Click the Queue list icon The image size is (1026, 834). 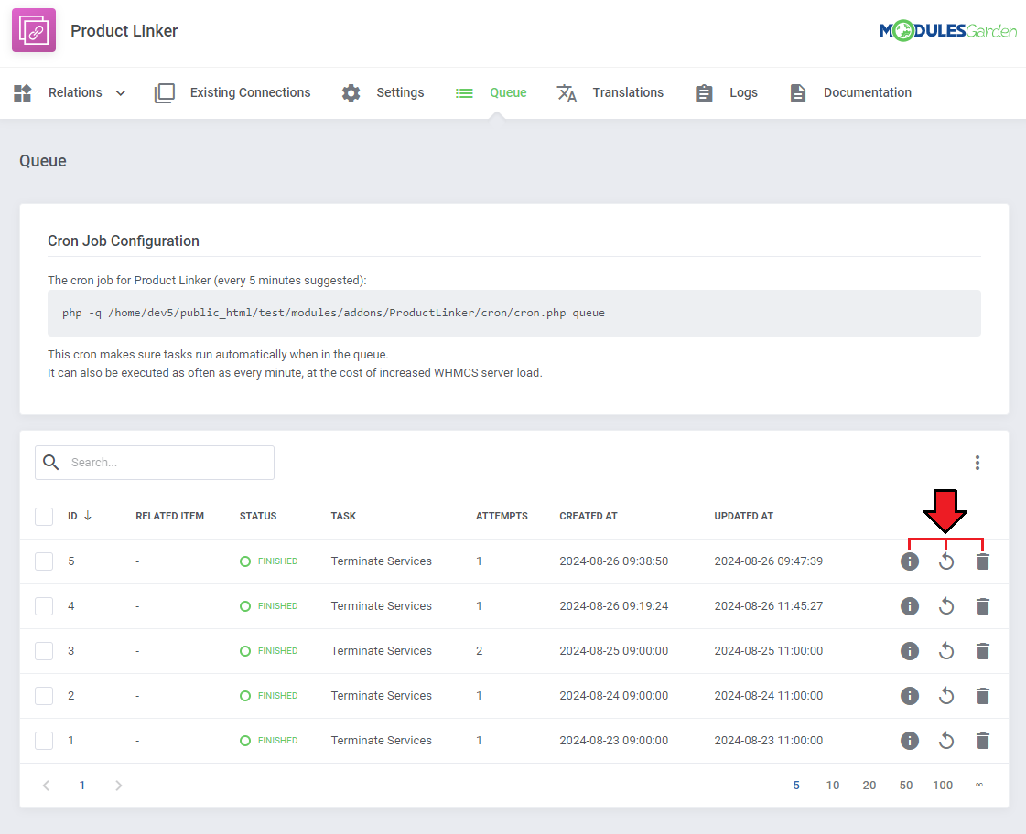pos(464,93)
